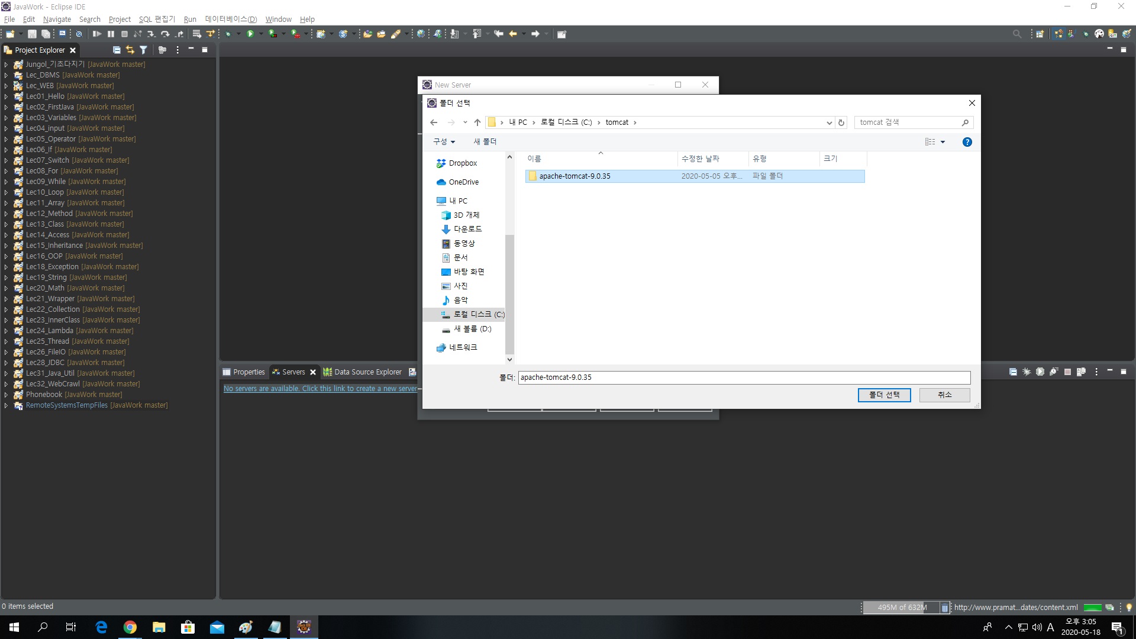Click the Save icon in main toolbar
Image resolution: width=1136 pixels, height=639 pixels.
32,34
